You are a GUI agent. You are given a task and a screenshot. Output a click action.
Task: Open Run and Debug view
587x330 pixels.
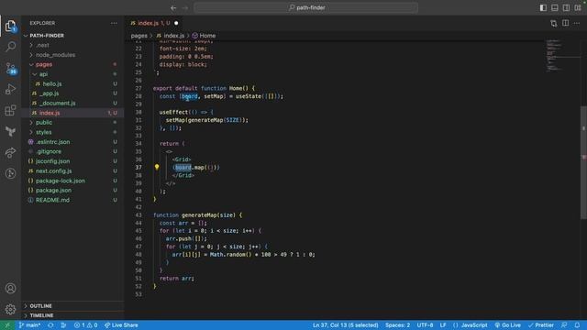[10, 89]
